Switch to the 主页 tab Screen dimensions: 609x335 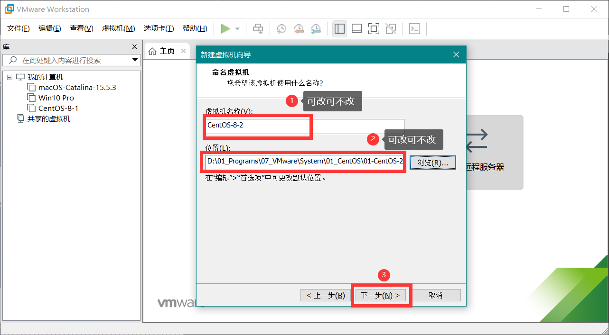click(x=162, y=51)
